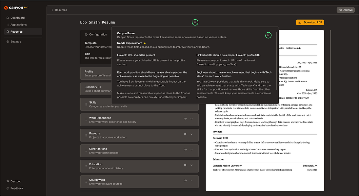Viewport: 359px width, 196px height.
Task: Go back to Resumes breadcrumb
Action: click(x=61, y=10)
